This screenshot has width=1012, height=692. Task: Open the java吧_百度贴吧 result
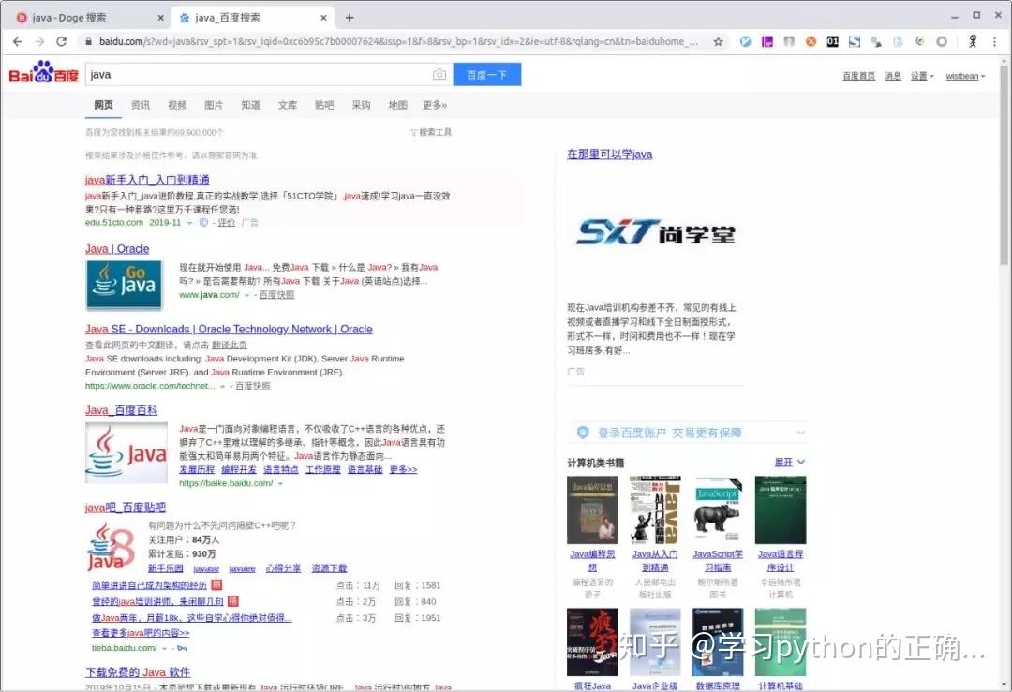[x=126, y=508]
